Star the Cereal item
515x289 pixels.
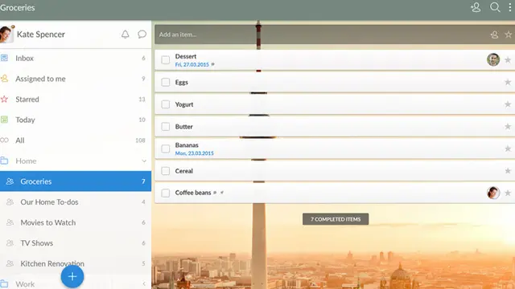(x=508, y=171)
